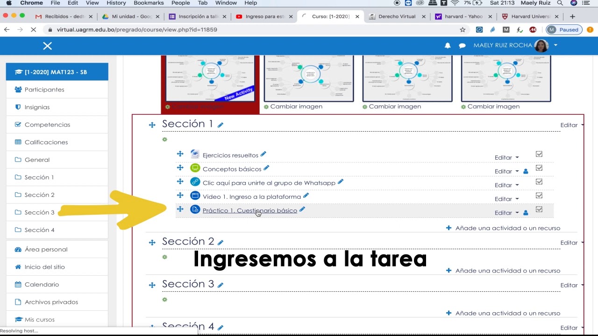Click the group mode person icon for Conceptos básicos
The width and height of the screenshot is (598, 336).
[526, 171]
